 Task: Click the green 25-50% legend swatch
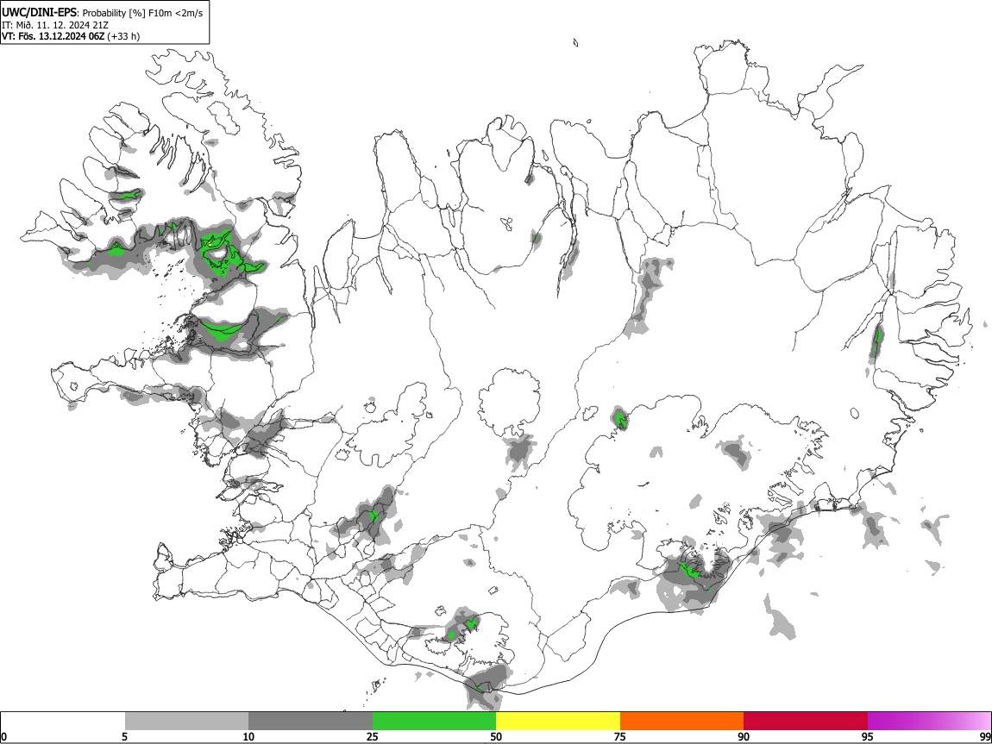[435, 721]
